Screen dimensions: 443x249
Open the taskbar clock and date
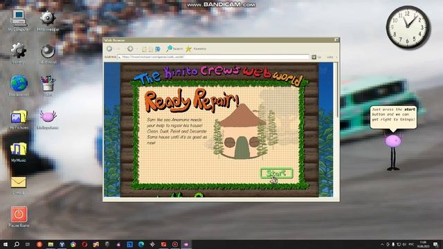pyautogui.click(x=423, y=244)
